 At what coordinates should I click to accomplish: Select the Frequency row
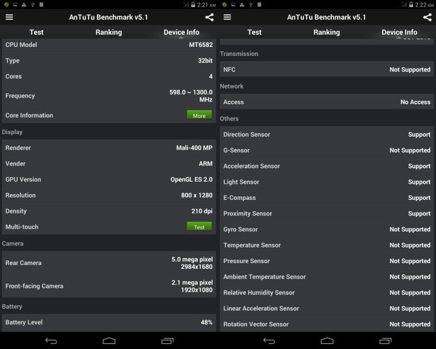109,96
